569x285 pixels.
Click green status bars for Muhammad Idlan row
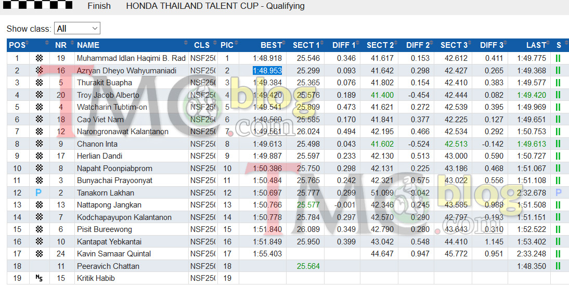(x=558, y=58)
